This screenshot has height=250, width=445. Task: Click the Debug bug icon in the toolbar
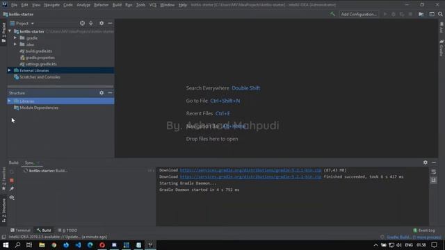coord(394,14)
